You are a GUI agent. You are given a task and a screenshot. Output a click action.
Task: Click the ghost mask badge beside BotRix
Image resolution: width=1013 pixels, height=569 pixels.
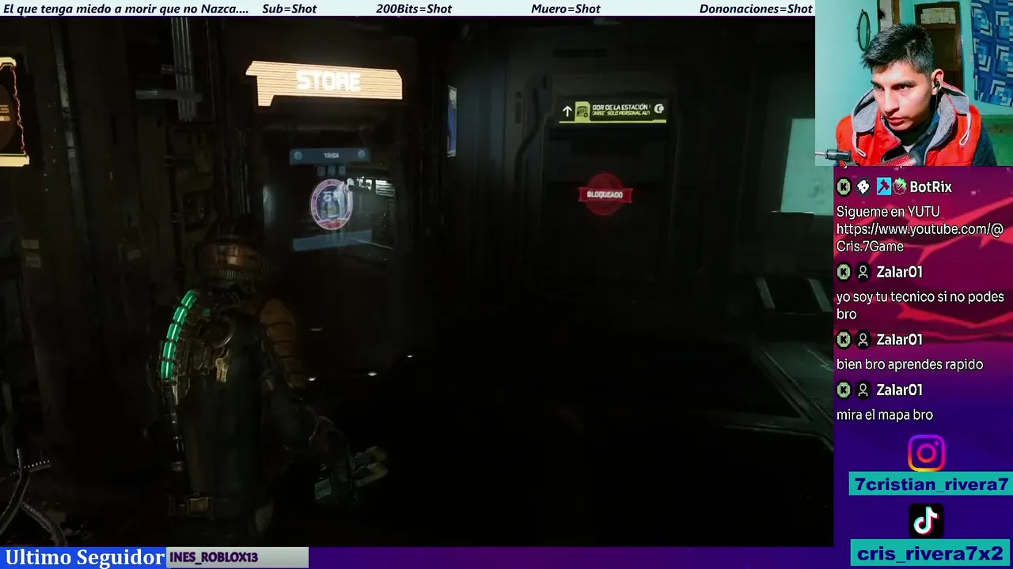863,187
